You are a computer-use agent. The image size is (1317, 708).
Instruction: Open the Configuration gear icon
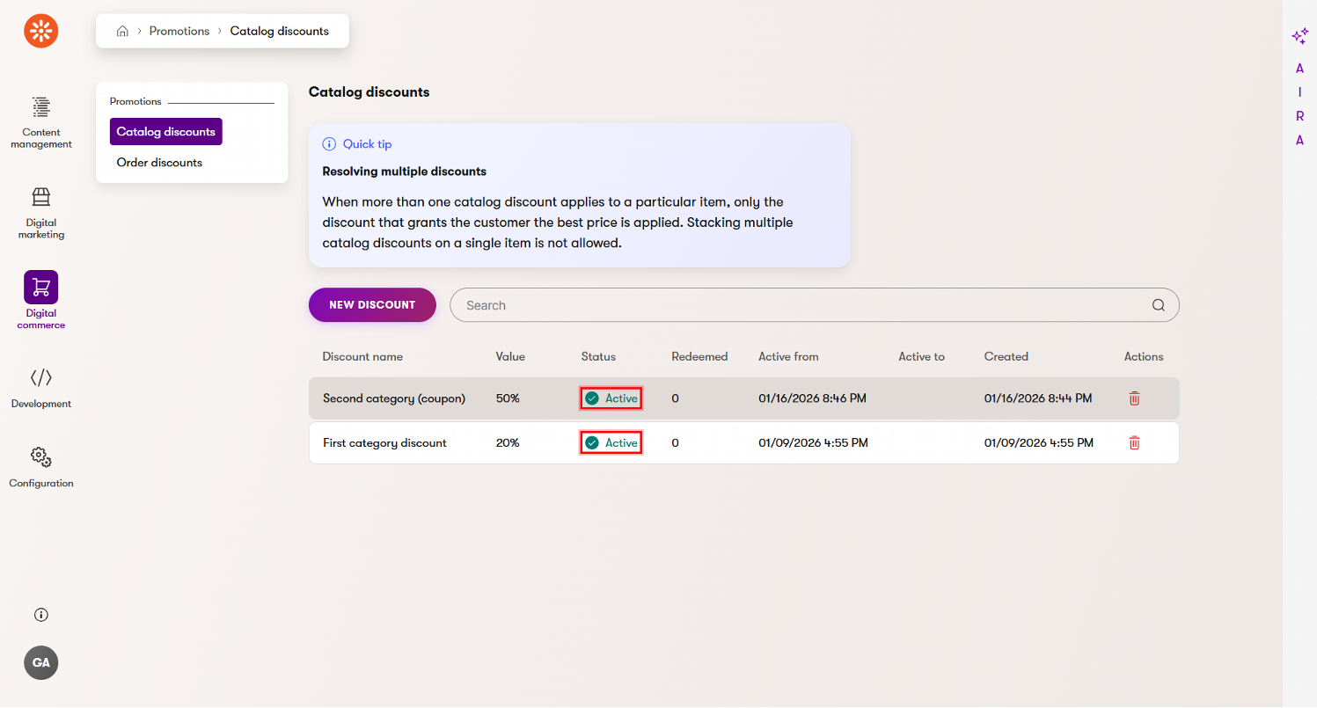pos(40,456)
